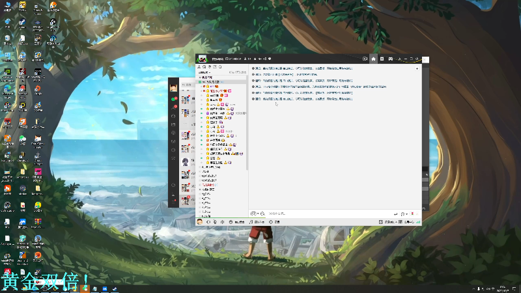Click the home icon in YY title bar
The width and height of the screenshot is (521, 293).
[x=373, y=59]
